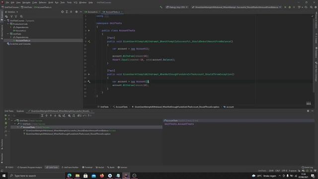Open Services tool window button
318x179 pixels.
(122, 168)
